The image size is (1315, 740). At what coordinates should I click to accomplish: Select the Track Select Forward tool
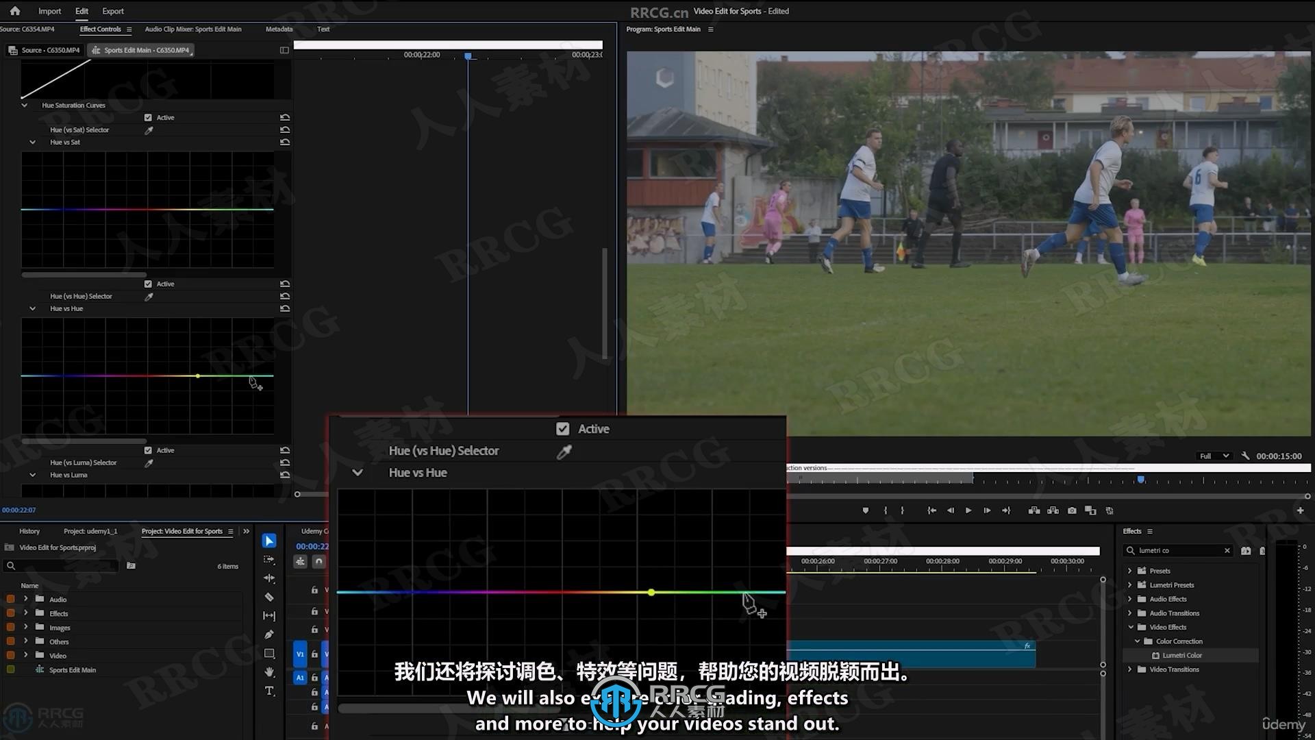(269, 560)
